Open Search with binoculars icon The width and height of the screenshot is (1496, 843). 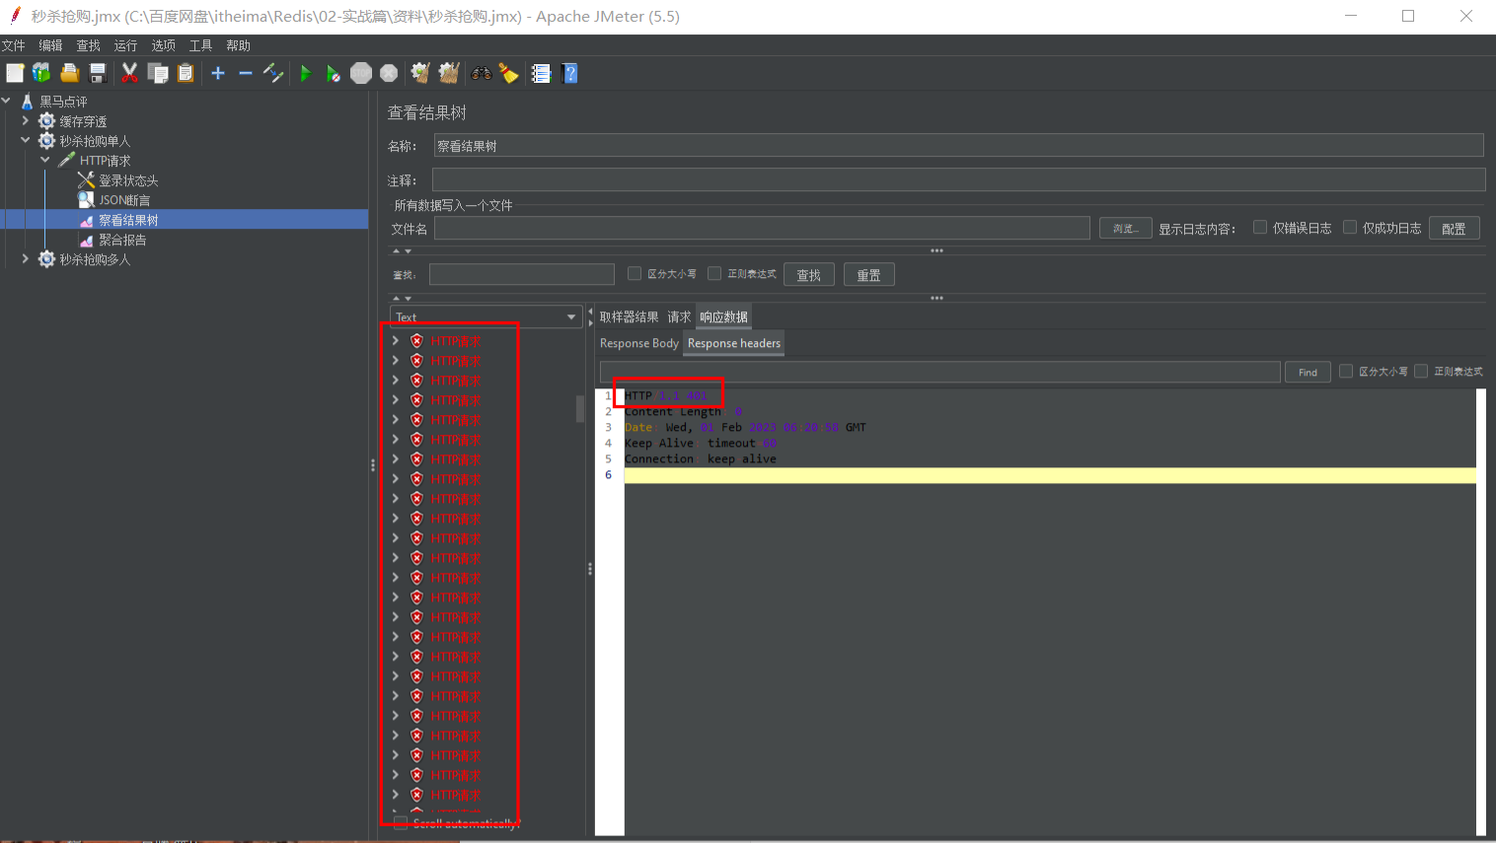482,73
